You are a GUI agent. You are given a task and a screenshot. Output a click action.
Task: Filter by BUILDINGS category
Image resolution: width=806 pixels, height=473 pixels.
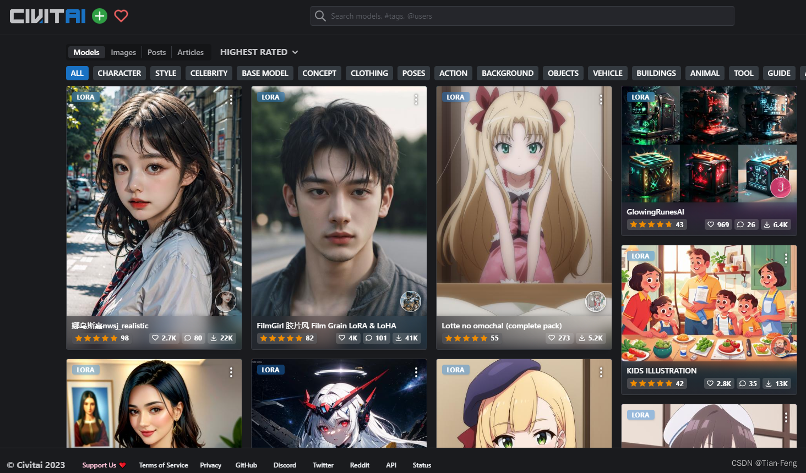tap(656, 73)
